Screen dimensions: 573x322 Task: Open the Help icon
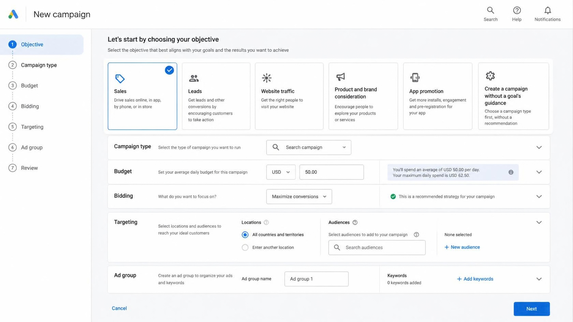tap(517, 14)
